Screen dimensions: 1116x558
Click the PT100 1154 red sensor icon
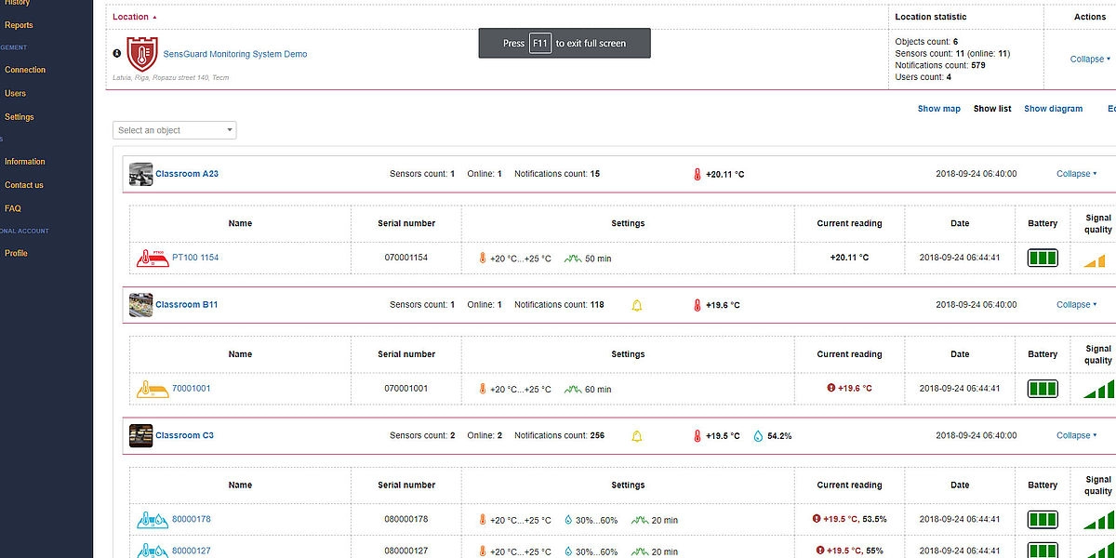(x=153, y=258)
